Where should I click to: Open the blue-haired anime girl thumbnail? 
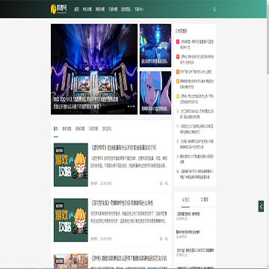[x=155, y=93]
